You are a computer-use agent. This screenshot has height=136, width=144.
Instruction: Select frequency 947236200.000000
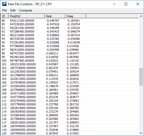click(22, 24)
